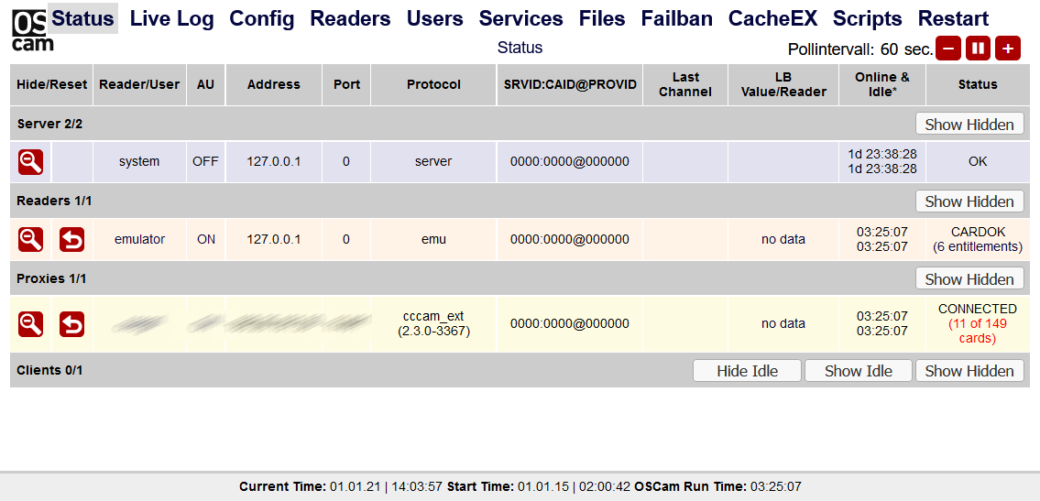This screenshot has width=1040, height=501.
Task: Click the system row address 127.0.0.1
Action: point(274,161)
